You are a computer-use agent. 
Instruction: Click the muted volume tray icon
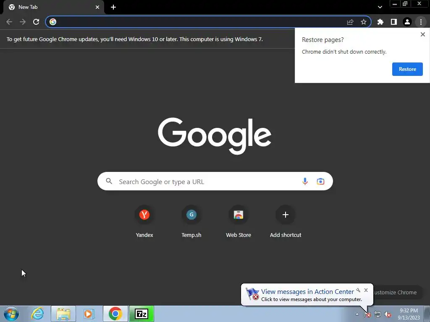pyautogui.click(x=388, y=314)
